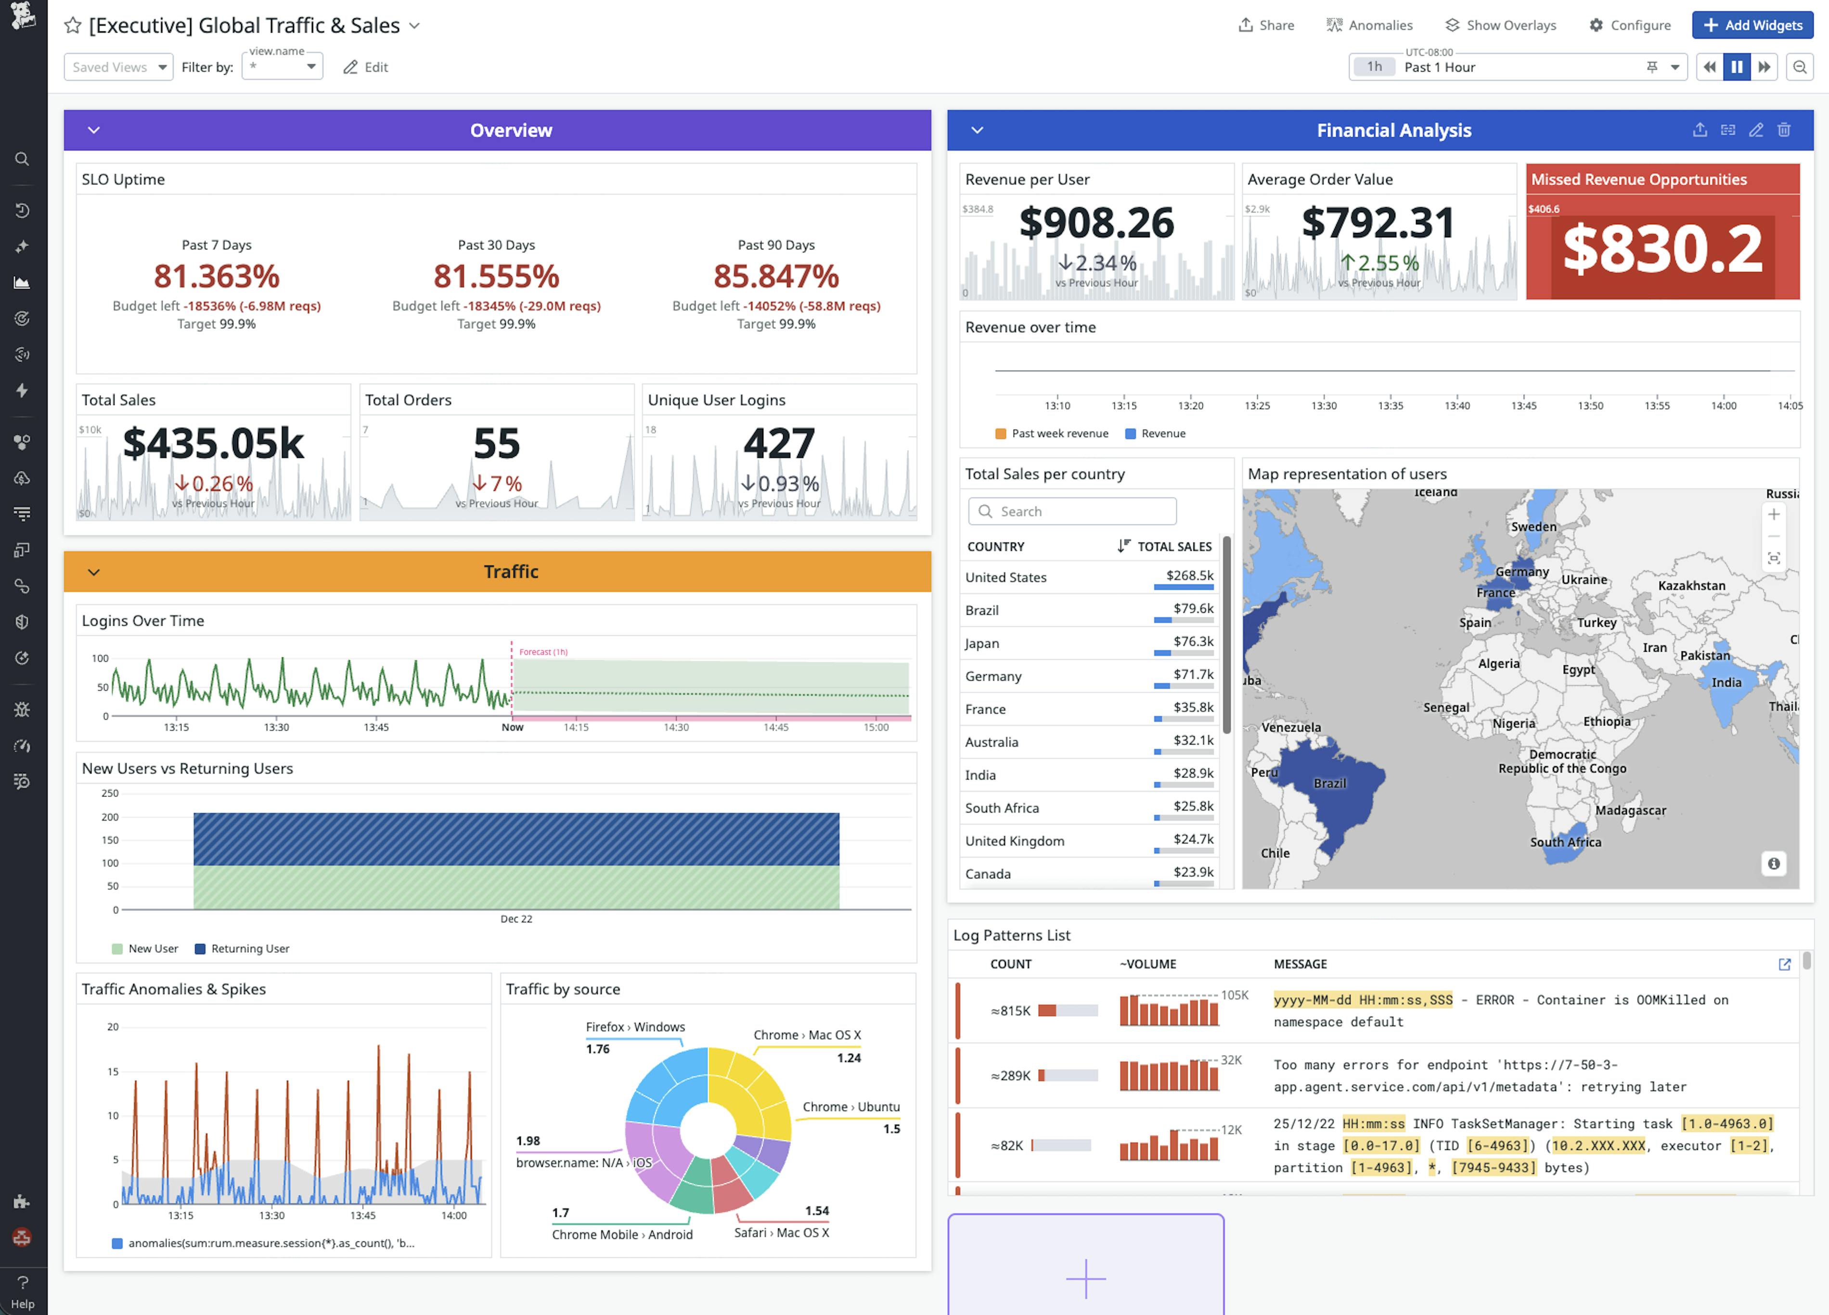
Task: Click the info icon on the user map widget
Action: (x=1773, y=864)
